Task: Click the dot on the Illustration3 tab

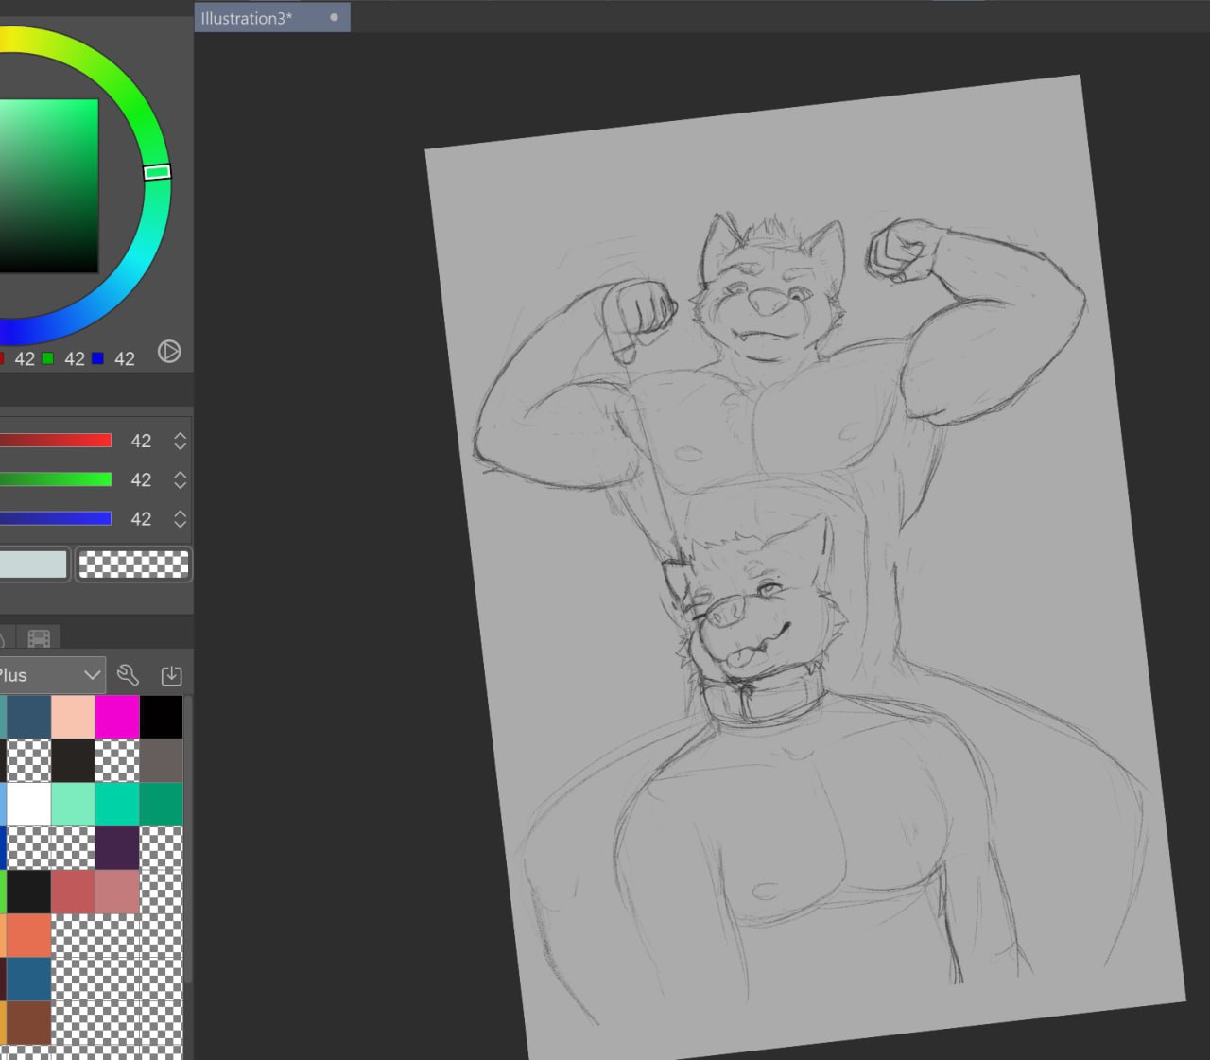Action: tap(334, 18)
